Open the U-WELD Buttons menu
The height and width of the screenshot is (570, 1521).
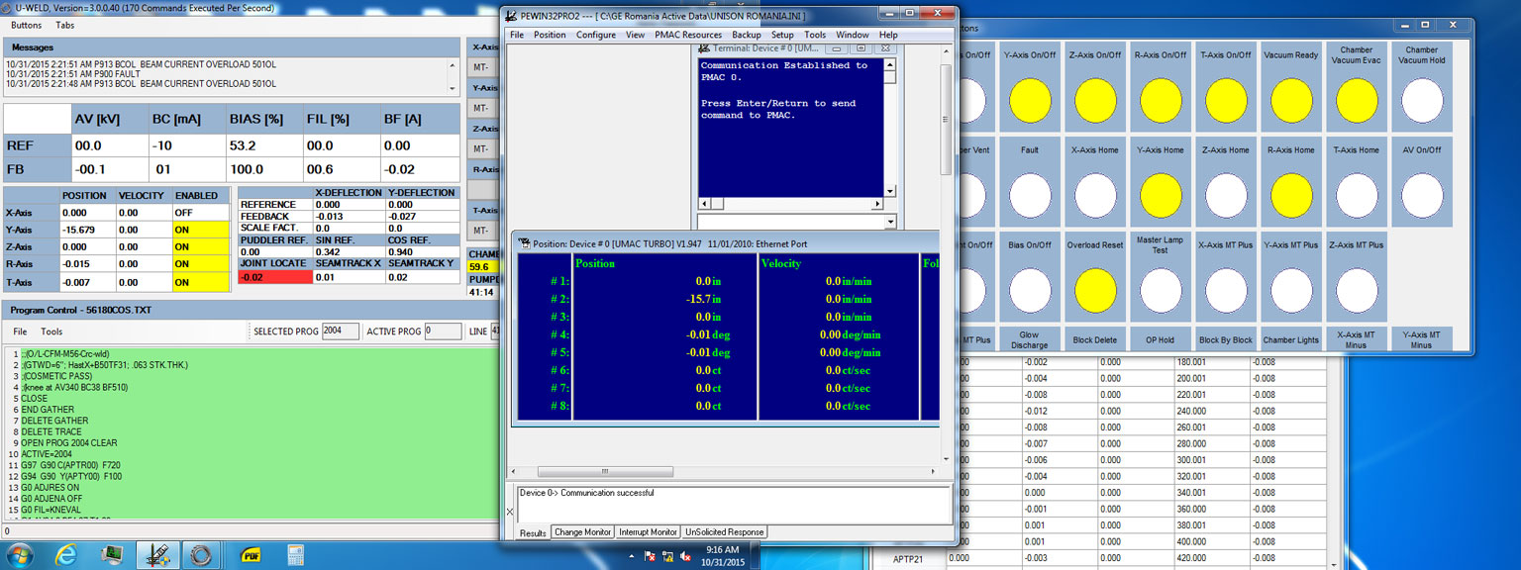click(x=27, y=25)
